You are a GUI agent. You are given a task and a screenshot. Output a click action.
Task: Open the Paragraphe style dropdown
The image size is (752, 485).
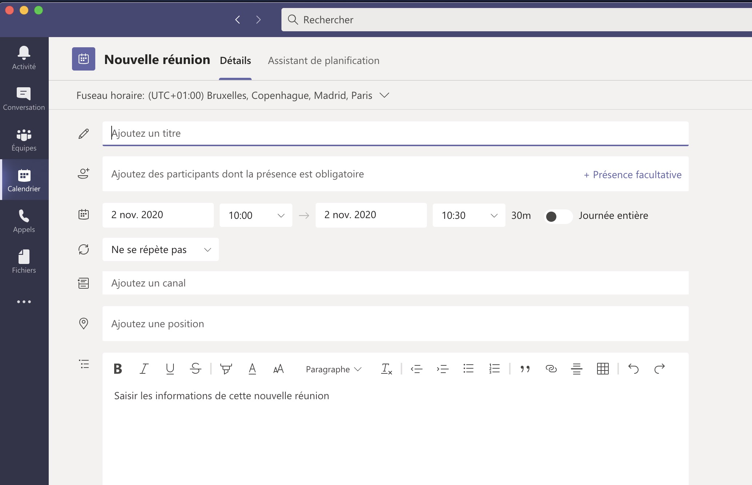click(x=333, y=369)
